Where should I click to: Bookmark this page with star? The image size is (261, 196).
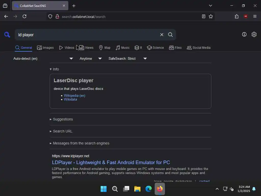coord(211,16)
